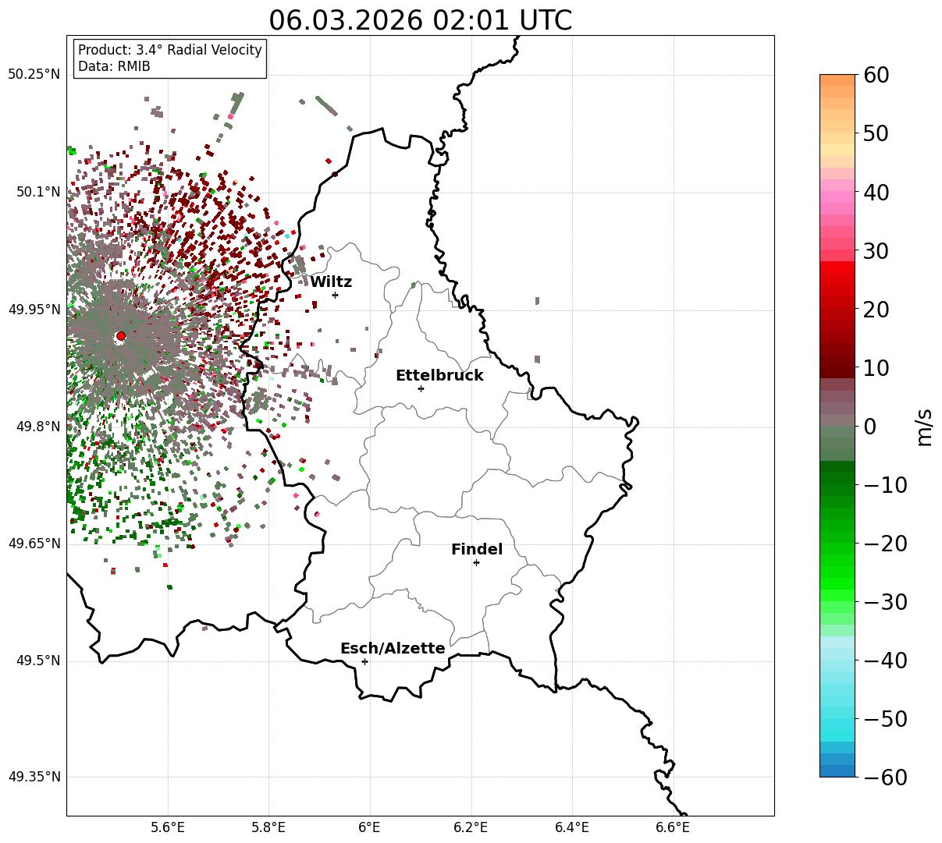Click the Data: RMIB text
The width and height of the screenshot is (942, 843).
[x=114, y=67]
